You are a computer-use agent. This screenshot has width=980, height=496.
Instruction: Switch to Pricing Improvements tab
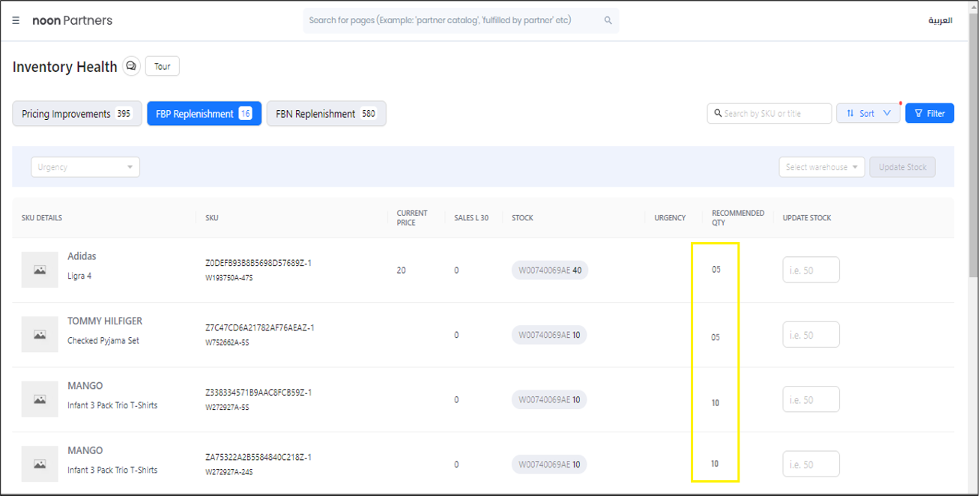coord(76,114)
